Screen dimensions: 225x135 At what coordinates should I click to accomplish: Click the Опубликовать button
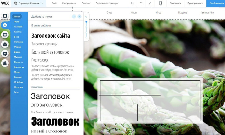click(x=216, y=3)
